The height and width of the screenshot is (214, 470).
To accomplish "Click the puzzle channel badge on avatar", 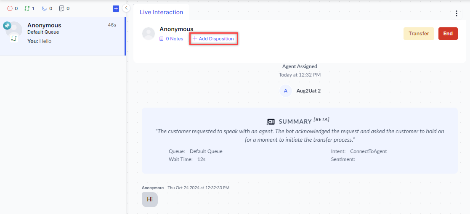I will (x=7, y=26).
